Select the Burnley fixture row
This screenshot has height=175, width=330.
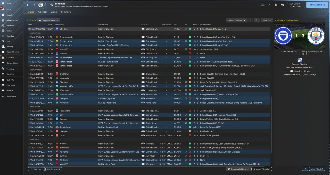(149, 156)
